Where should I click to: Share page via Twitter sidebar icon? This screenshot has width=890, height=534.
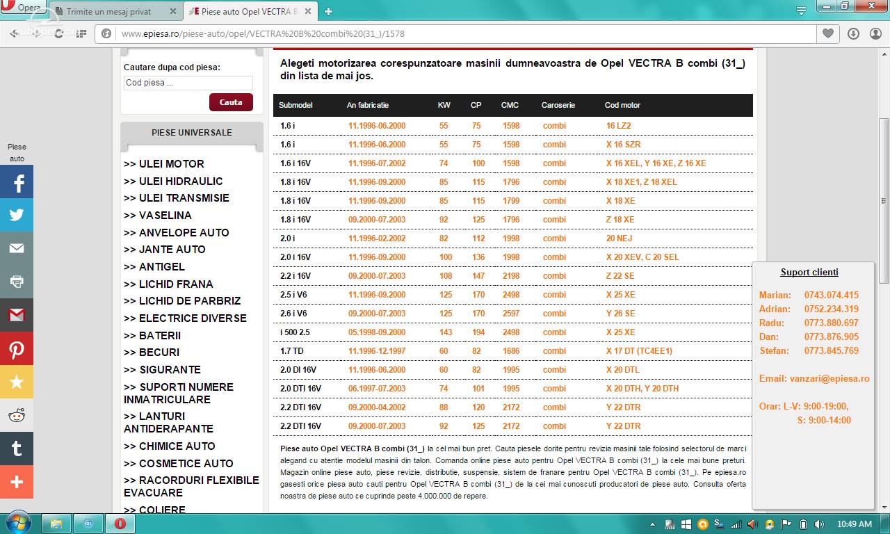(x=17, y=215)
